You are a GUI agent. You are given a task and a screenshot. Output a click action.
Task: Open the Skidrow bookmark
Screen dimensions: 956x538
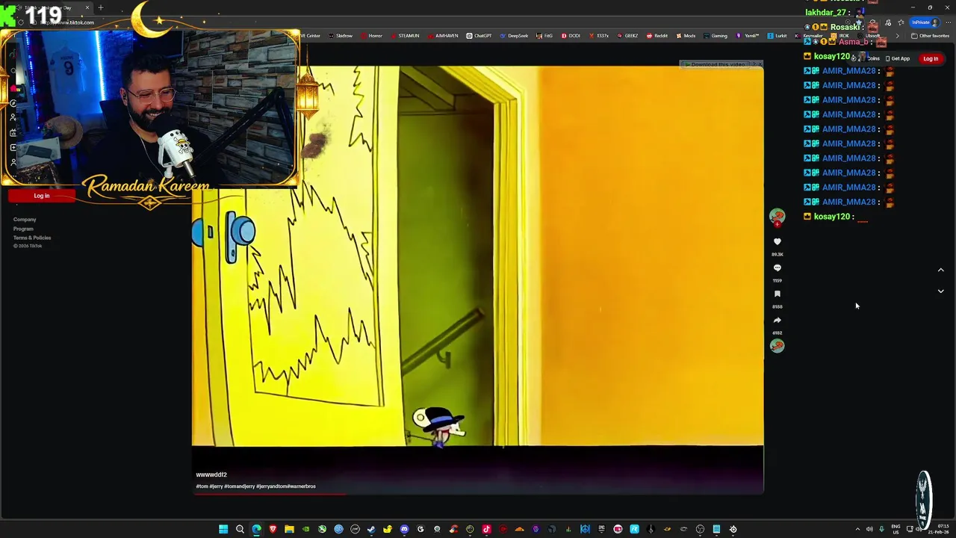pos(341,36)
